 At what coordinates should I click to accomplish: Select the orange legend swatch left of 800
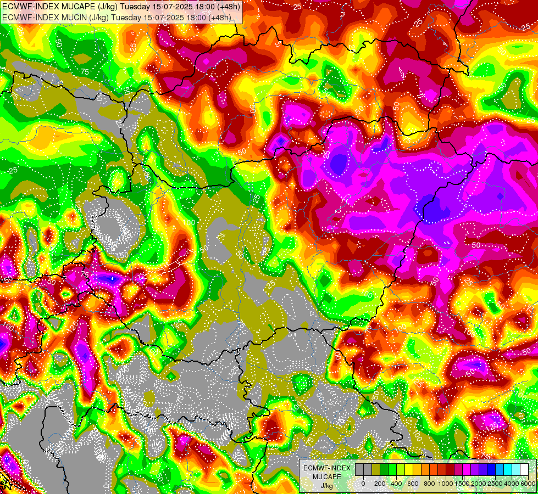(425, 469)
